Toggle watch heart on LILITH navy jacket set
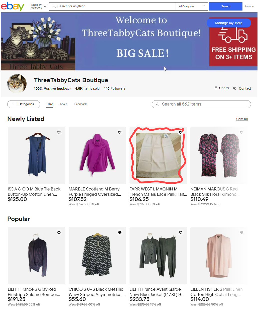This screenshot has height=309, width=258. pyautogui.click(x=181, y=233)
